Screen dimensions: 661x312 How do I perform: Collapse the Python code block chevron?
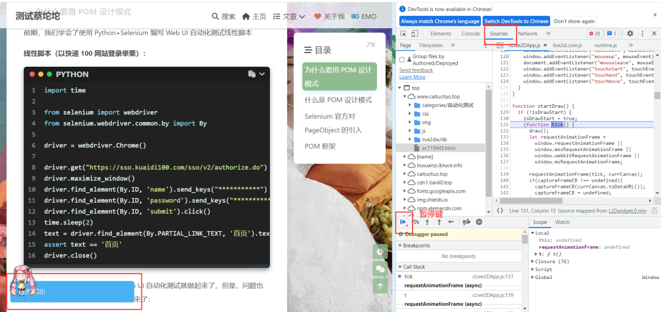(262, 74)
